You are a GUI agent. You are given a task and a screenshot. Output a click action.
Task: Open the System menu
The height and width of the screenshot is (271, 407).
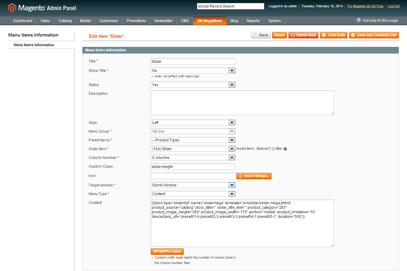(275, 21)
